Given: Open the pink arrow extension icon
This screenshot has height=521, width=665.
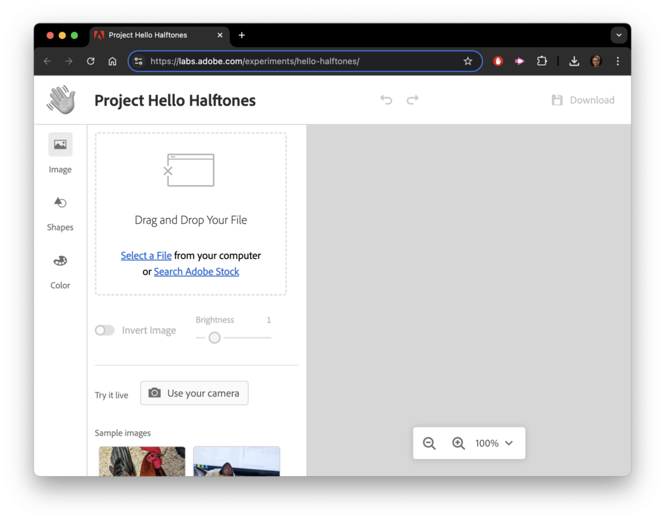Looking at the screenshot, I should 520,61.
